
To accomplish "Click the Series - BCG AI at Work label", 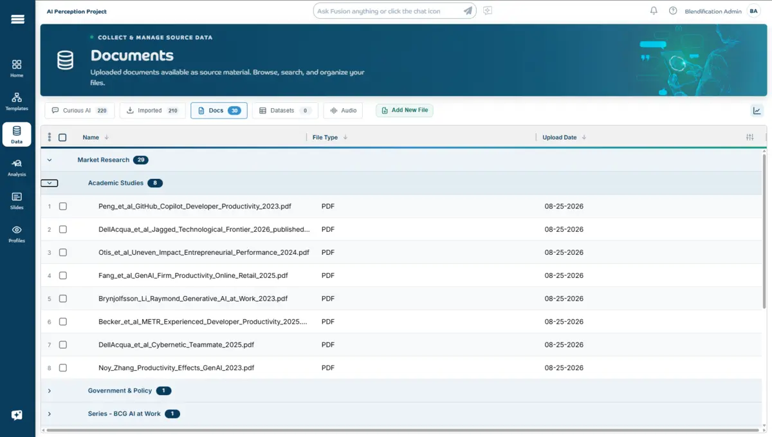I will click(124, 414).
